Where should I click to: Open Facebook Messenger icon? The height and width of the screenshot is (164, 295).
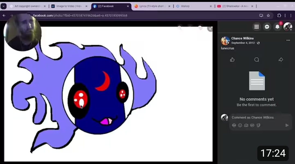point(267,27)
